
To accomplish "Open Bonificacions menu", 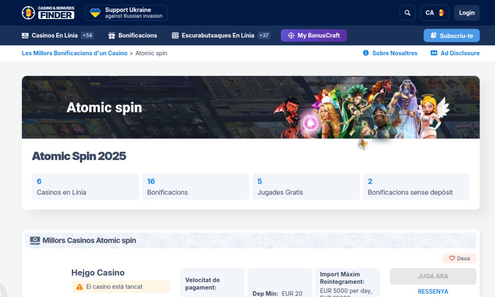I will [x=138, y=35].
